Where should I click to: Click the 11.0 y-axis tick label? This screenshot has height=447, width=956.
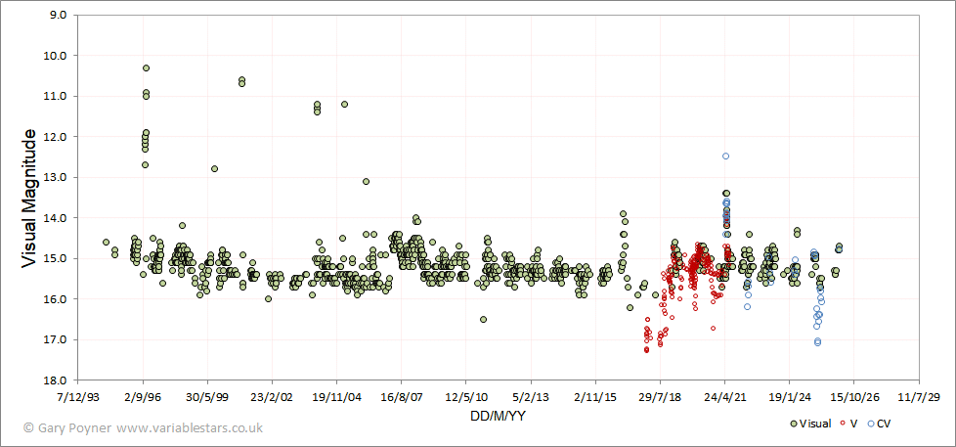57,96
